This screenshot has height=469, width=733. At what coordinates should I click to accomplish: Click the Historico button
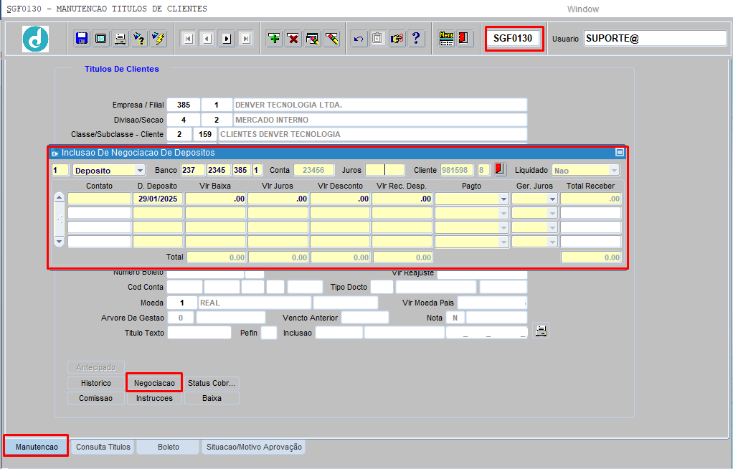96,383
